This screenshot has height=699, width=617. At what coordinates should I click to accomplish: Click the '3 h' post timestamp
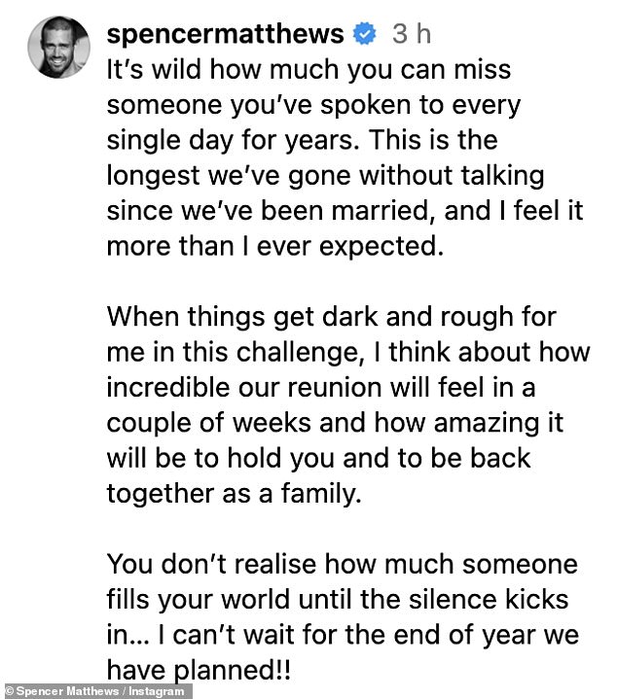(411, 36)
